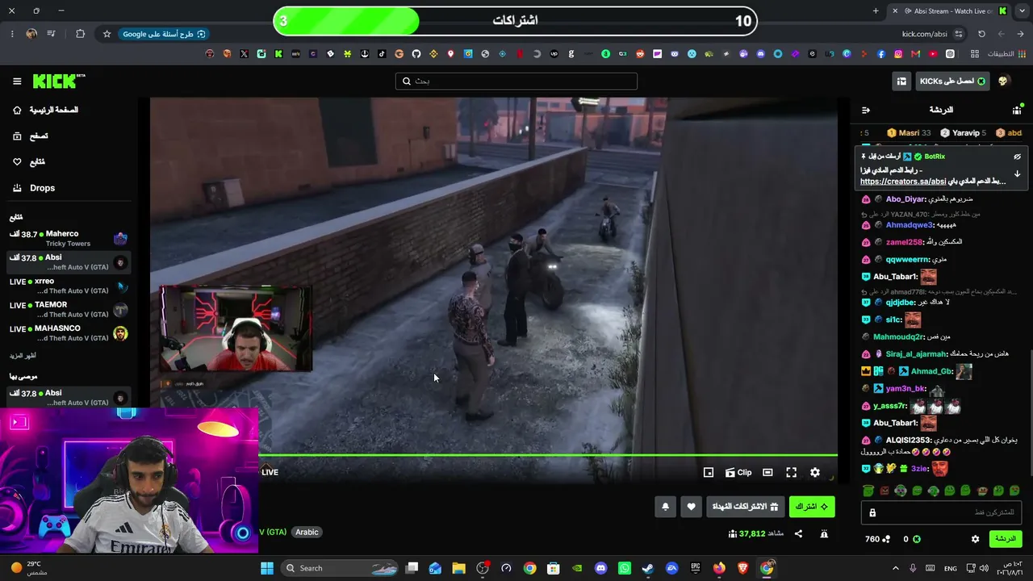The height and width of the screenshot is (581, 1033).
Task: Toggle theater mode in the player
Action: (767, 472)
